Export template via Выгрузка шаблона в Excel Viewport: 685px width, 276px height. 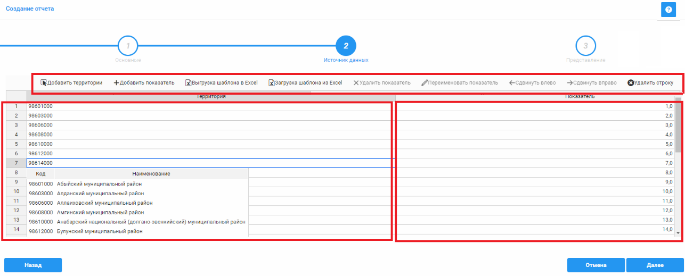click(221, 83)
